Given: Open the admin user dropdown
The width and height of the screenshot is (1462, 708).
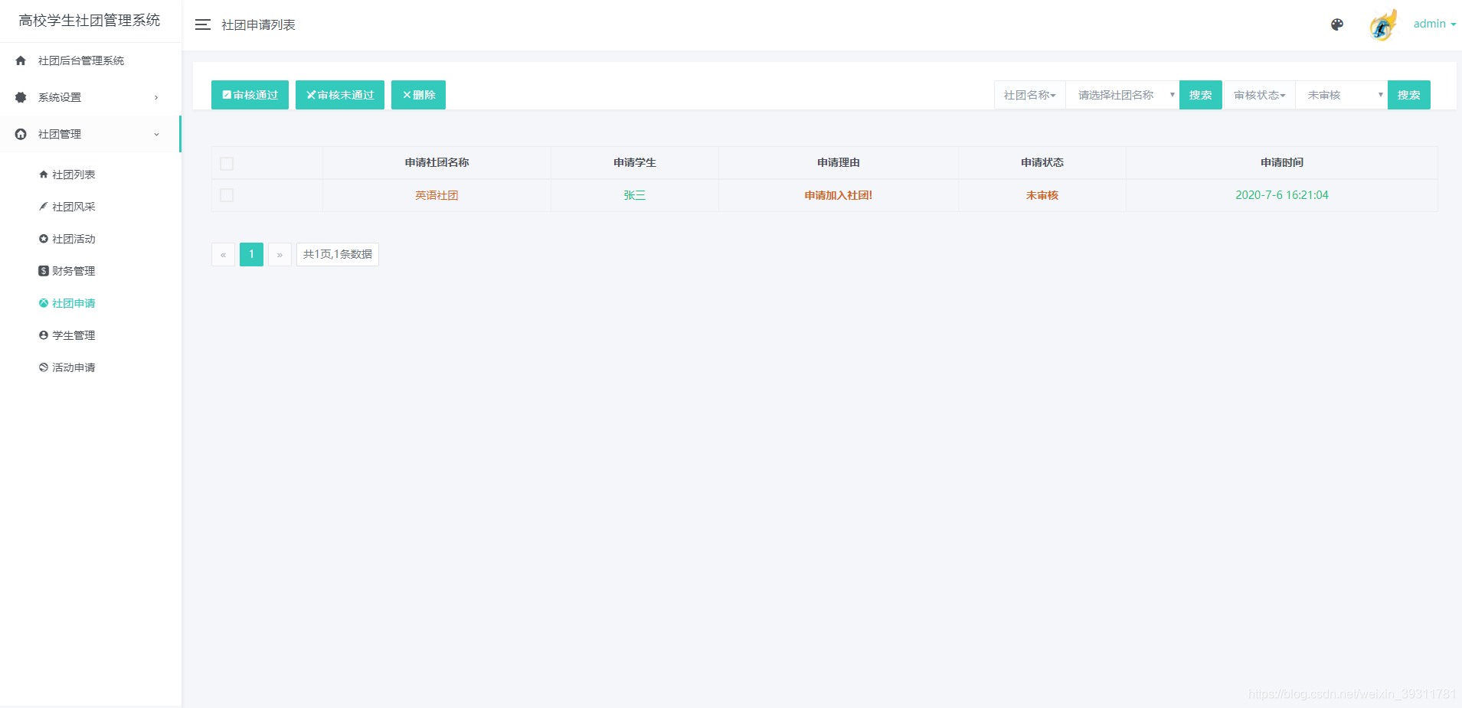Looking at the screenshot, I should pos(1434,24).
